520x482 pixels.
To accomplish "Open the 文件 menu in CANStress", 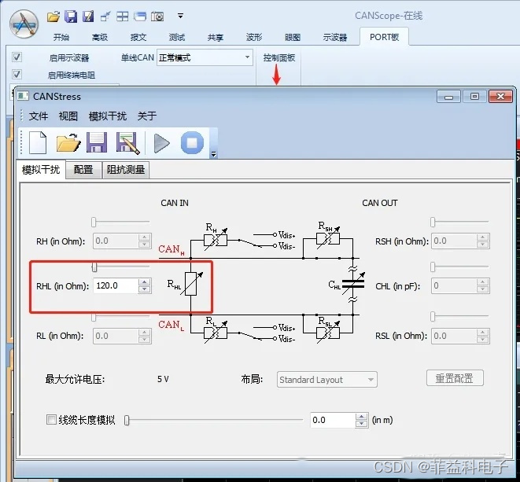I will click(39, 116).
